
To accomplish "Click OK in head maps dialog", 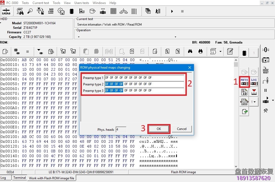I will 159,129.
